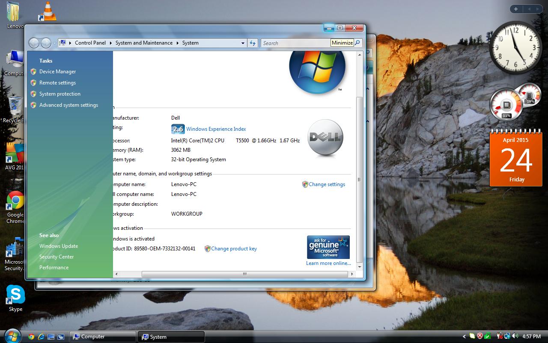
Task: Click the horizontal scrollbar thumb
Action: tap(244, 274)
